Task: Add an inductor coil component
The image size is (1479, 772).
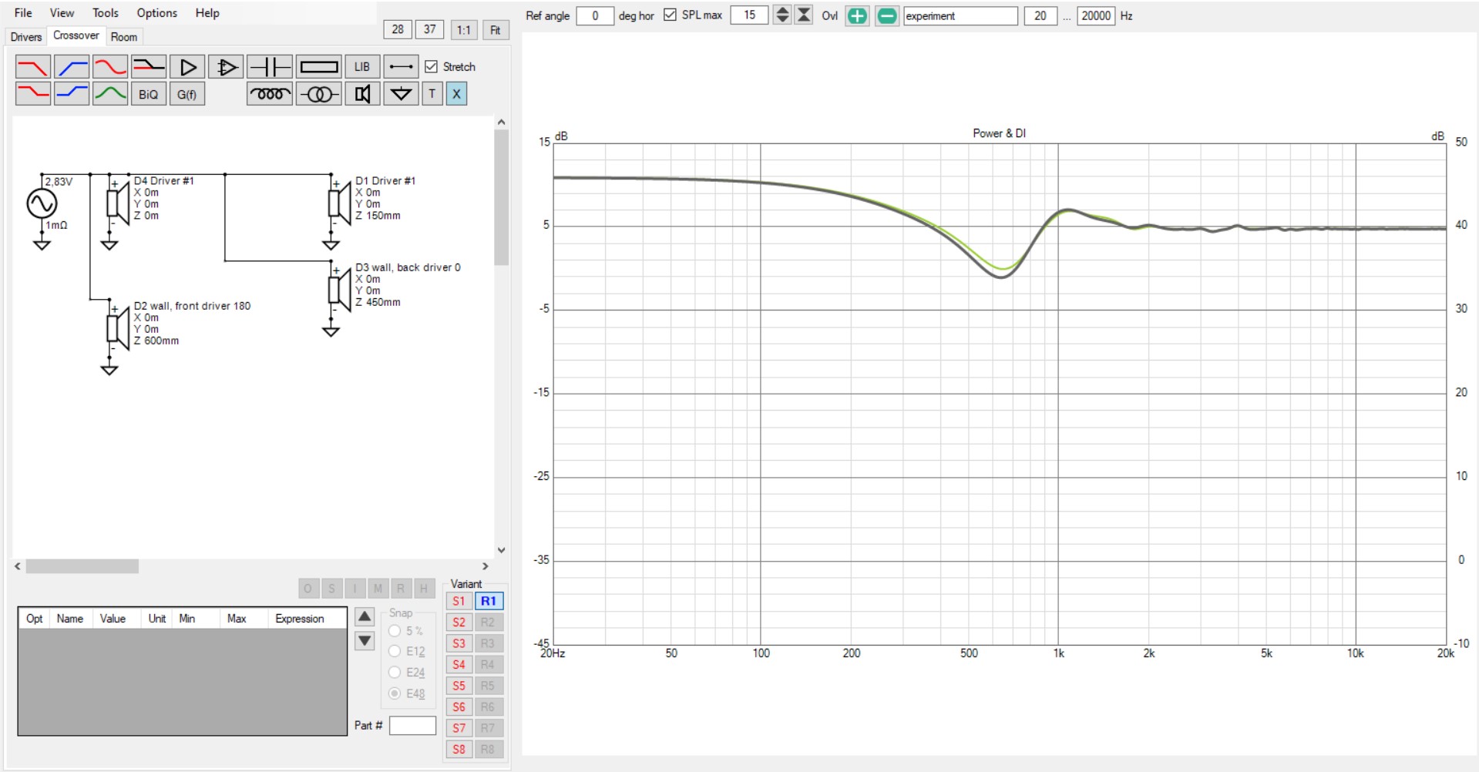Action: pos(270,94)
